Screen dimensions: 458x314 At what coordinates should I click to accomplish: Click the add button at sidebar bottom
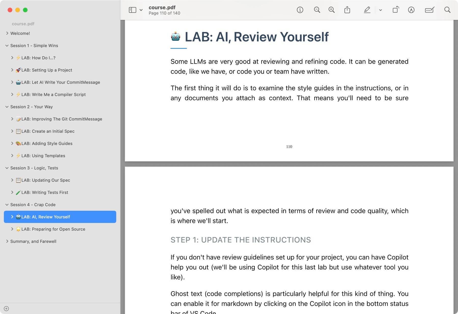point(6,309)
